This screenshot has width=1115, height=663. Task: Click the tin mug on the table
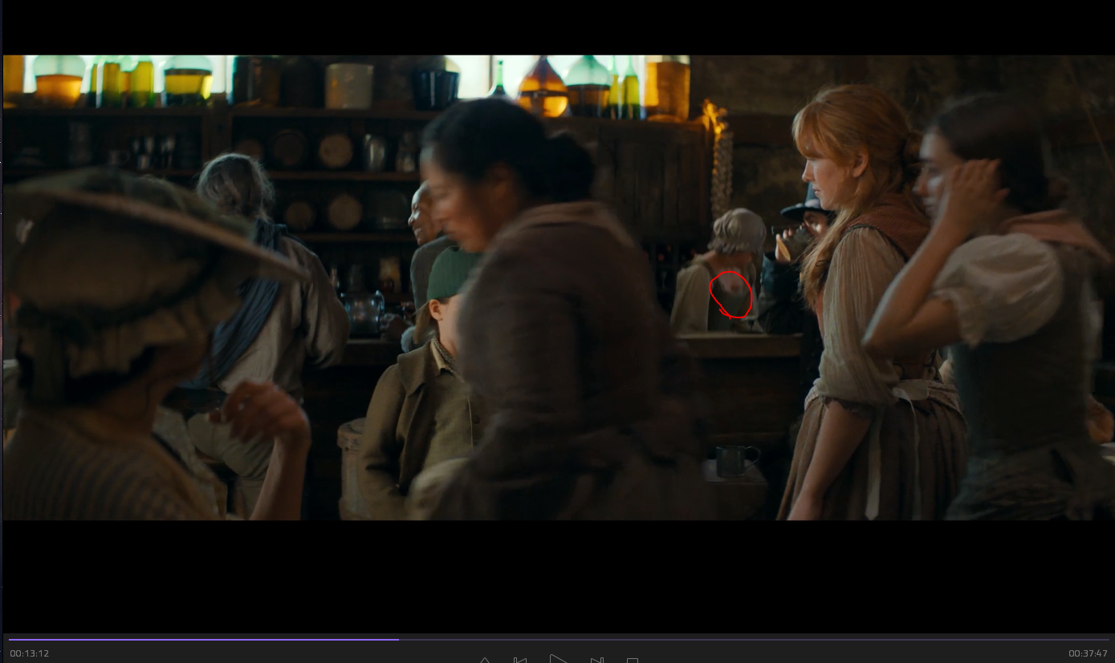[734, 461]
